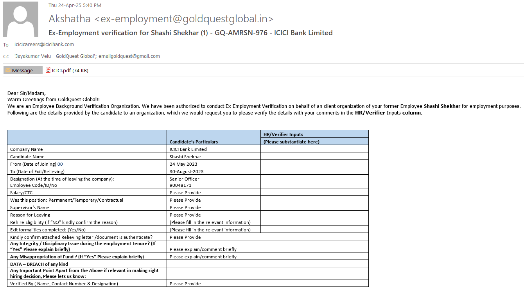Select recipient icicicareers@icicibank.com in the To line
Image resolution: width=524 pixels, height=290 pixels.
click(x=44, y=45)
